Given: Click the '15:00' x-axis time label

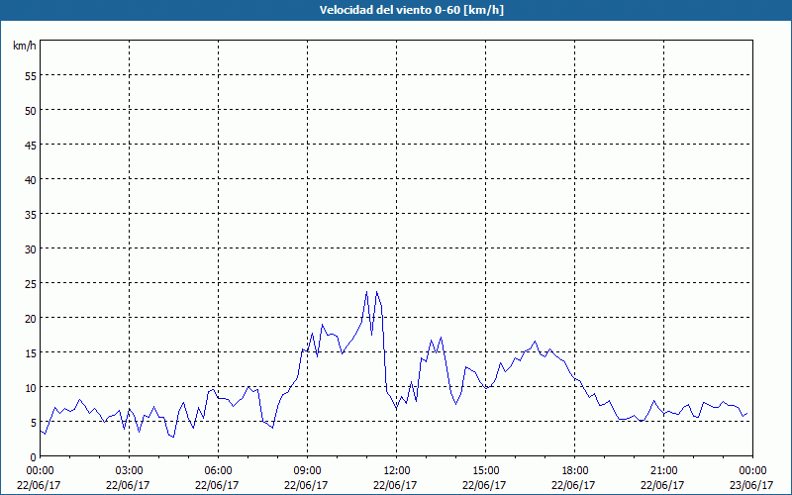Looking at the screenshot, I should coord(485,471).
